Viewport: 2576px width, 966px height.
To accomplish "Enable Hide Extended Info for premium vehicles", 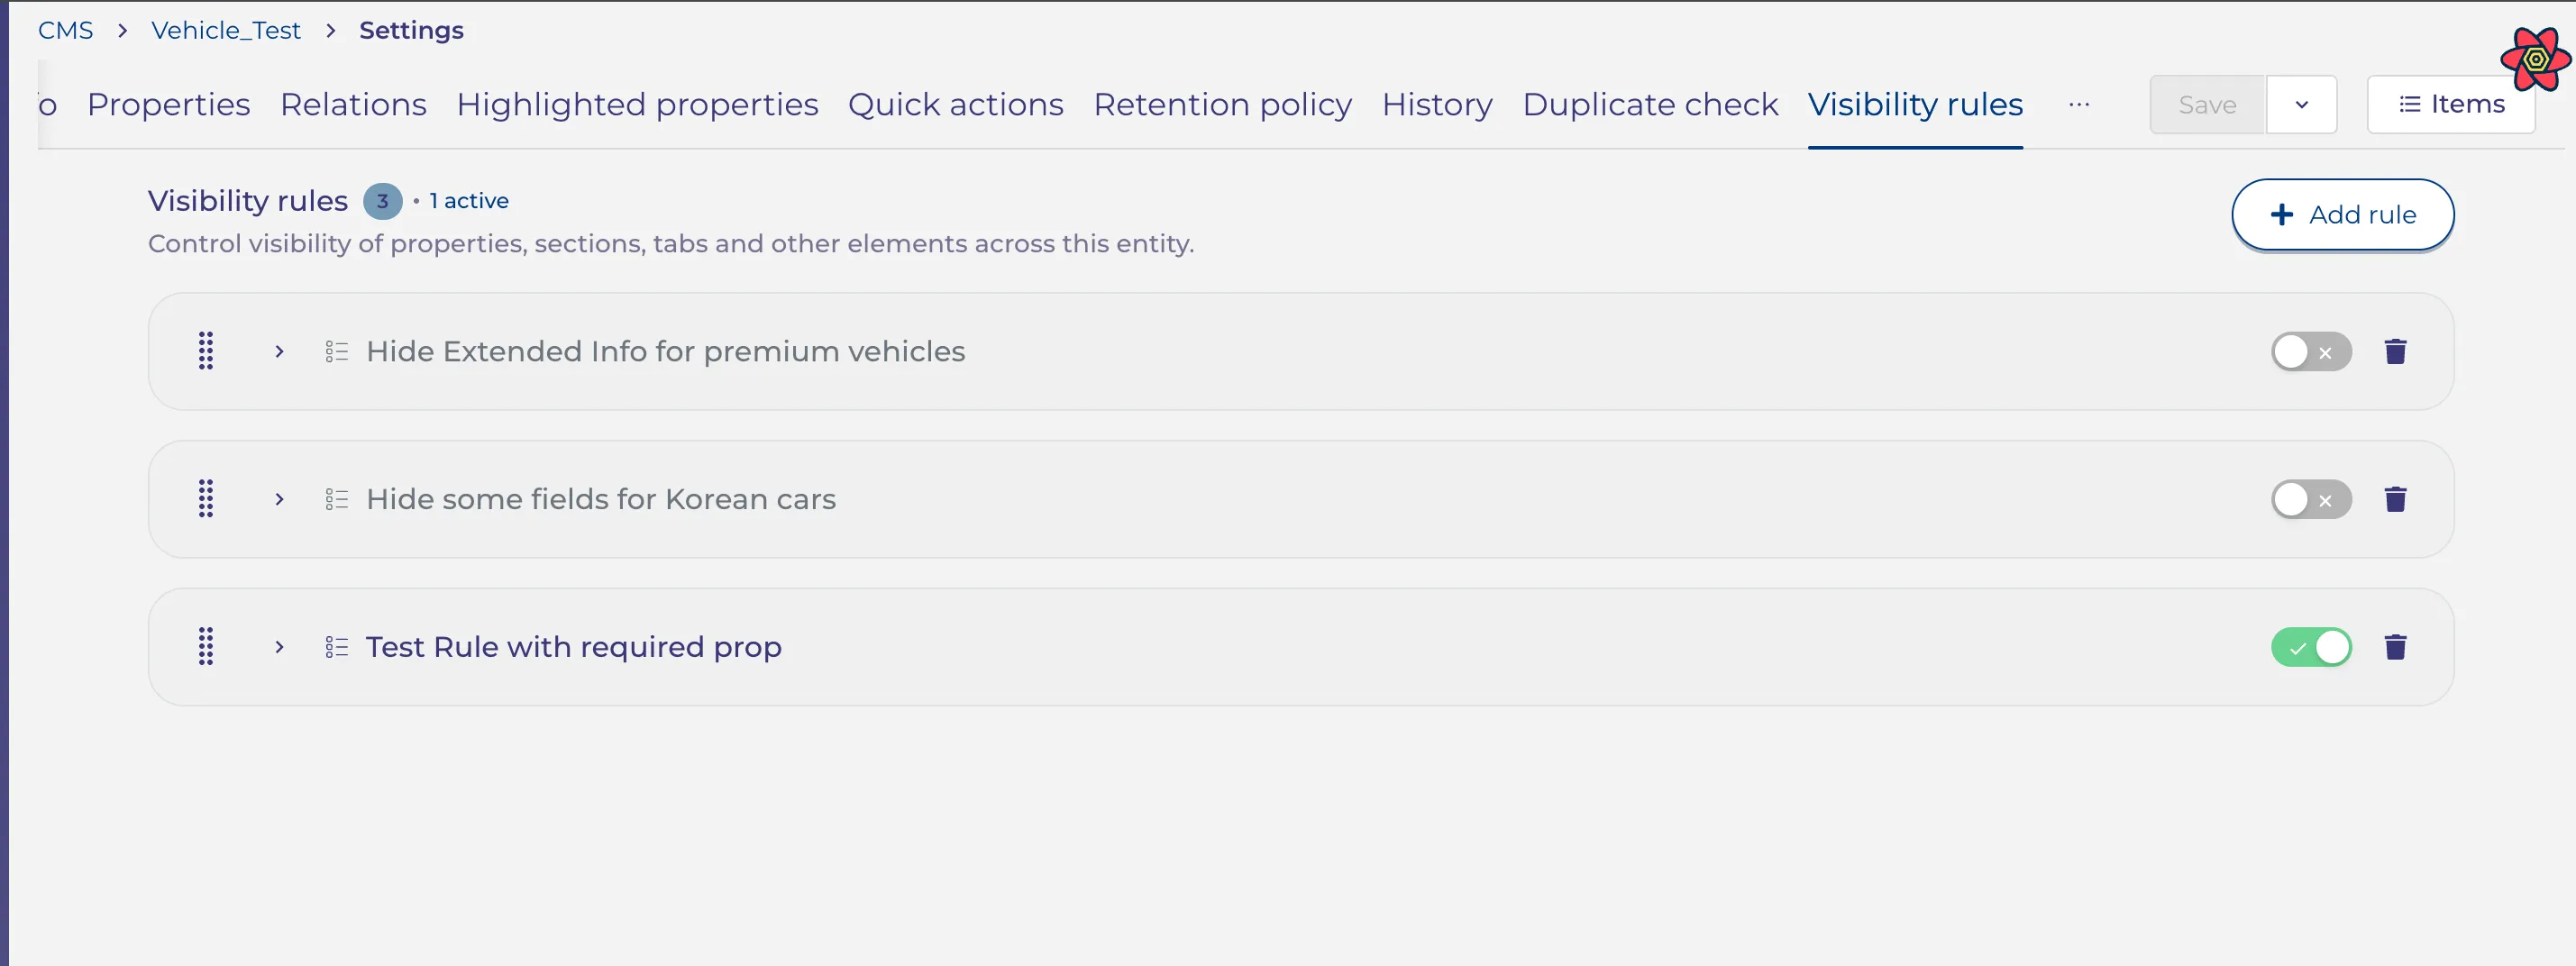I will coord(2311,352).
